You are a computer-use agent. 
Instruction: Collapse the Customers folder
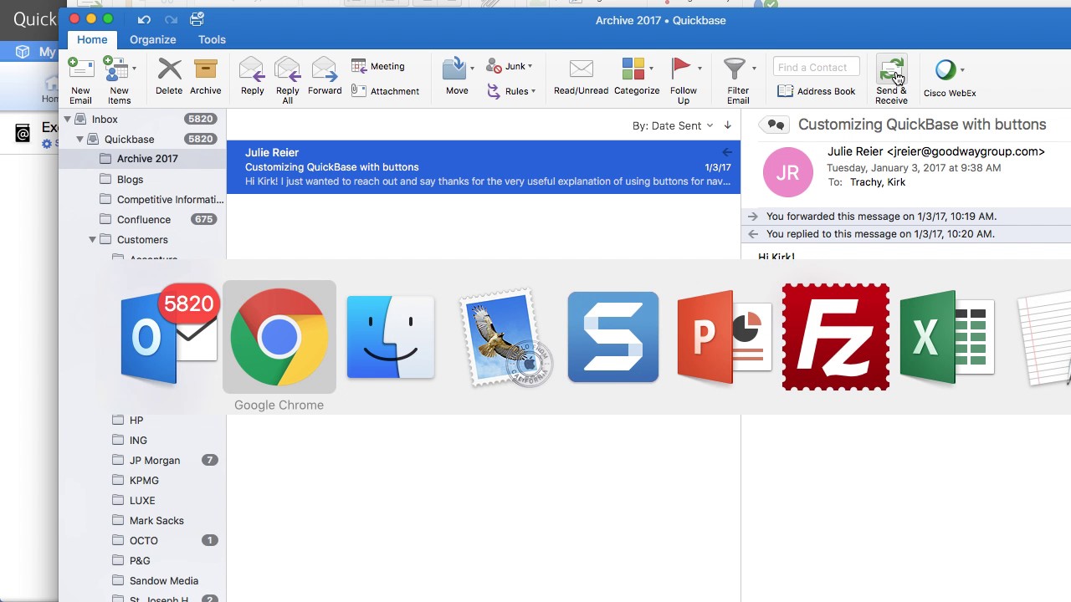pyautogui.click(x=92, y=239)
